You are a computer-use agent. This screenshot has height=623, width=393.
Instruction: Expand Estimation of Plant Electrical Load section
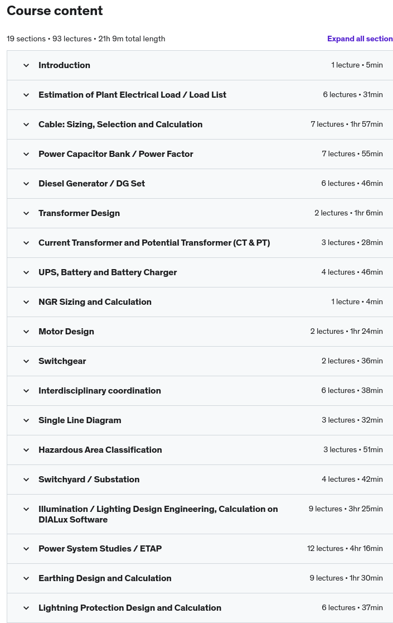coord(200,94)
